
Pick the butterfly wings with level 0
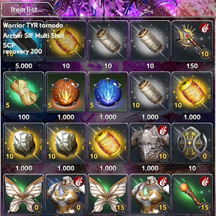[x=23, y=194]
